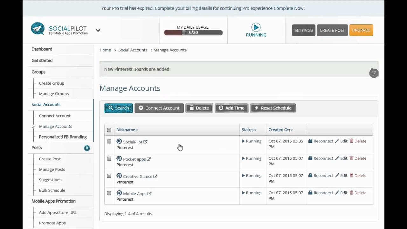This screenshot has width=407, height=229.
Task: Sort by the Created On column header
Action: click(x=280, y=130)
